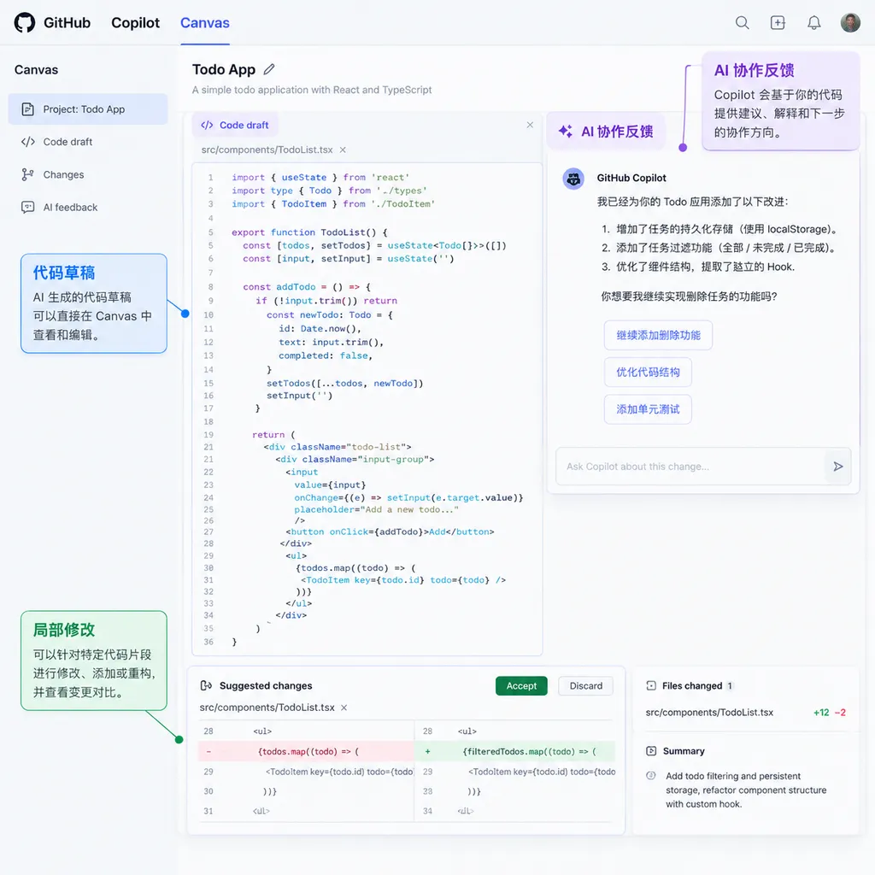875x875 pixels.
Task: Open the user profile avatar
Action: pyautogui.click(x=850, y=23)
